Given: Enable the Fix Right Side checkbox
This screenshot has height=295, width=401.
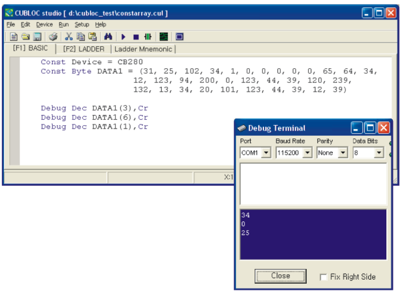Looking at the screenshot, I should (x=324, y=276).
